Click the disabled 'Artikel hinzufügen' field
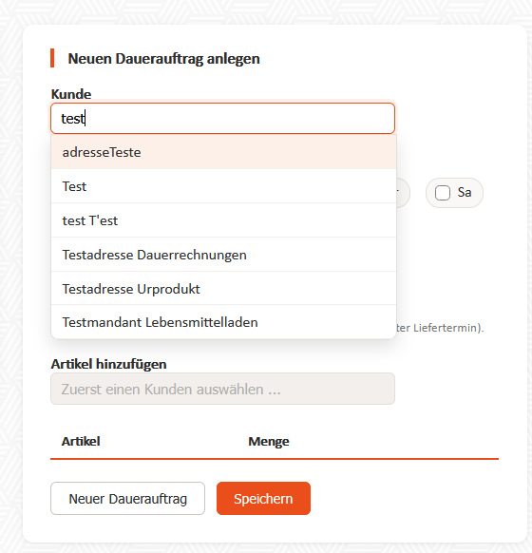 coord(222,389)
